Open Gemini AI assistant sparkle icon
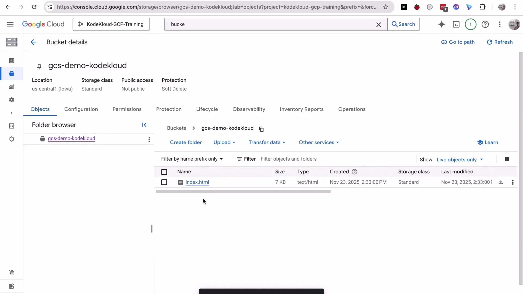 pyautogui.click(x=442, y=24)
